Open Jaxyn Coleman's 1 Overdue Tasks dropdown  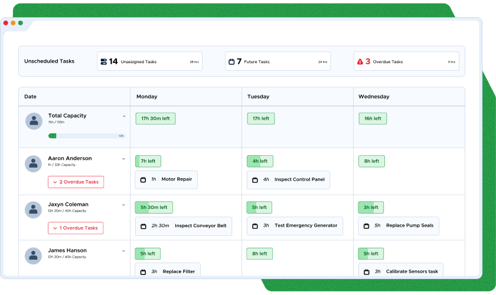click(76, 228)
